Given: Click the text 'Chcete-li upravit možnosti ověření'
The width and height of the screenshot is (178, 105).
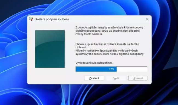Looking at the screenshot, I should coord(96,44).
